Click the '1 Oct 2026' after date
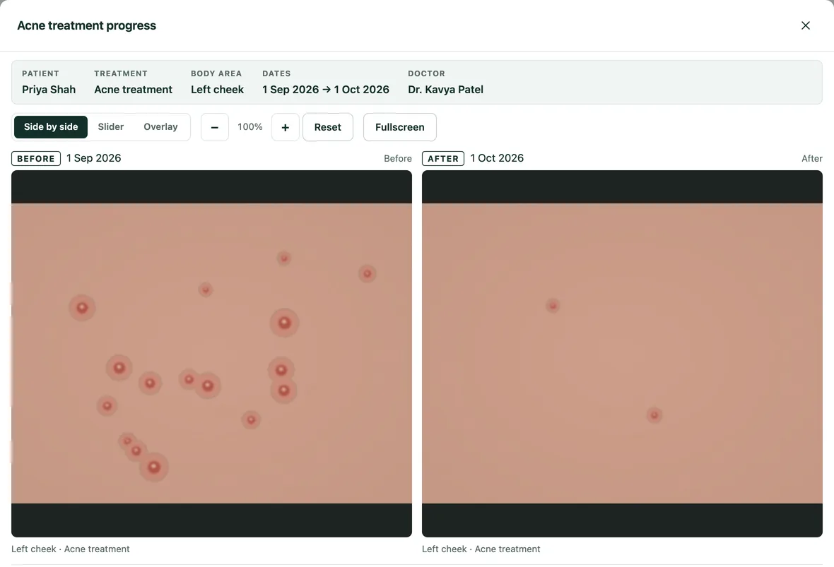 point(497,158)
